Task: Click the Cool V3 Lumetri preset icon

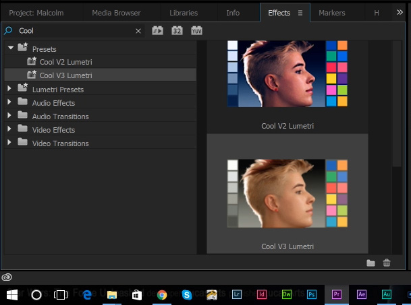Action: [x=32, y=75]
